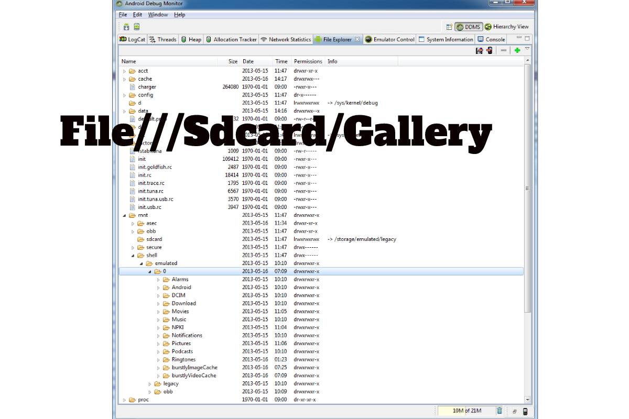This screenshot has height=419, width=629.
Task: Minimize the view panel icon
Action: point(519,38)
